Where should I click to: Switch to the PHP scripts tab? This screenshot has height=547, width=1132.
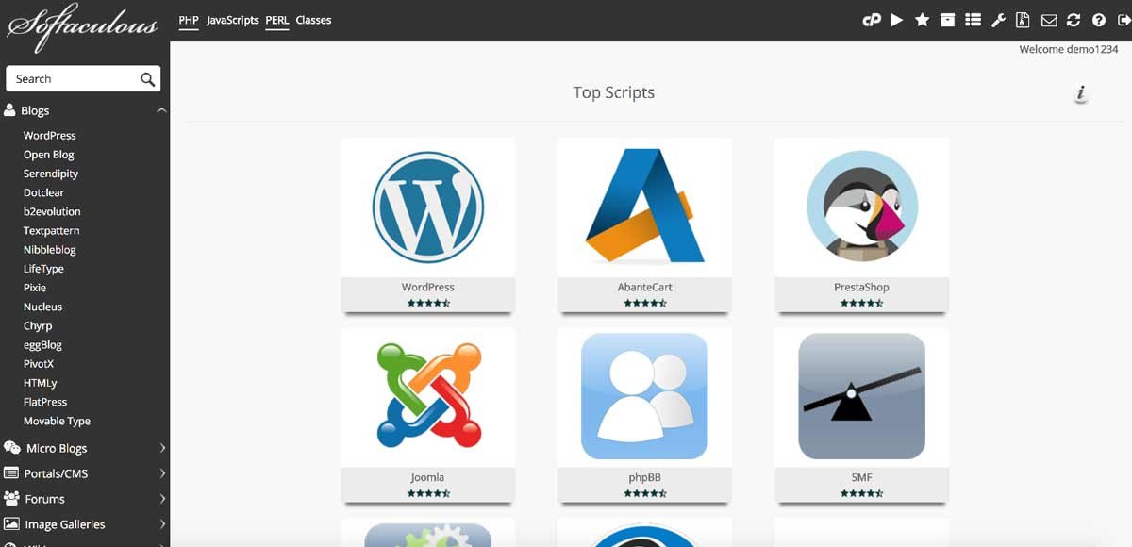click(x=189, y=20)
